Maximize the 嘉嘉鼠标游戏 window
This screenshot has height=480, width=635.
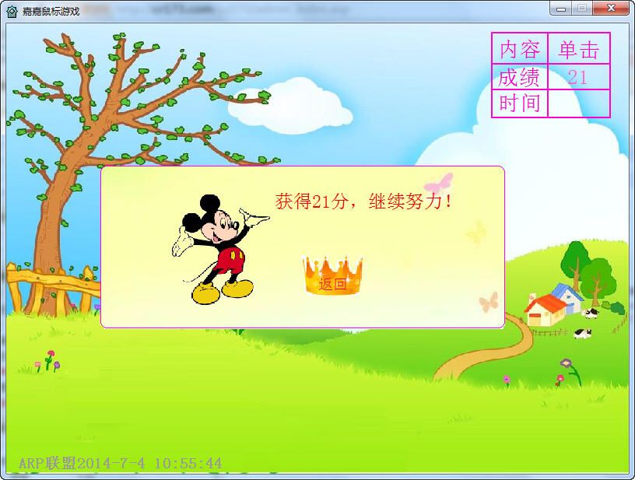point(582,9)
